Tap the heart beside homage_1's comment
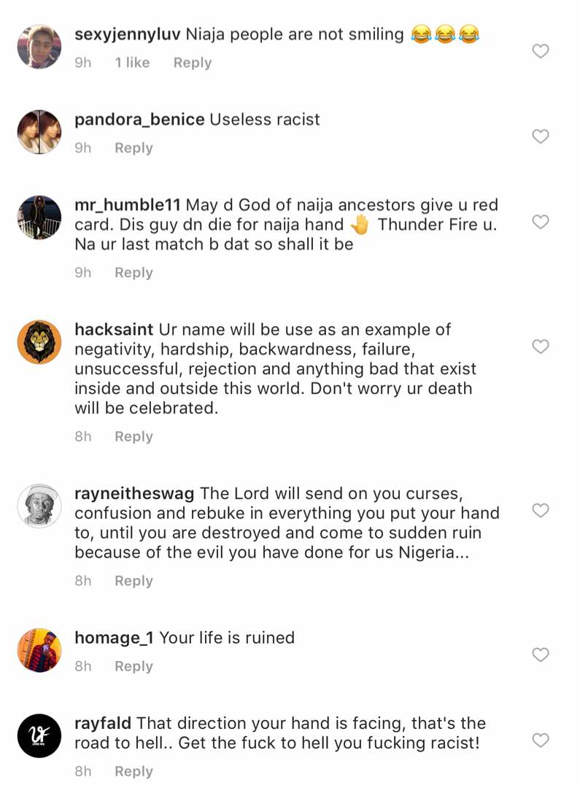Screen dimensions: 580x788 coord(540,654)
